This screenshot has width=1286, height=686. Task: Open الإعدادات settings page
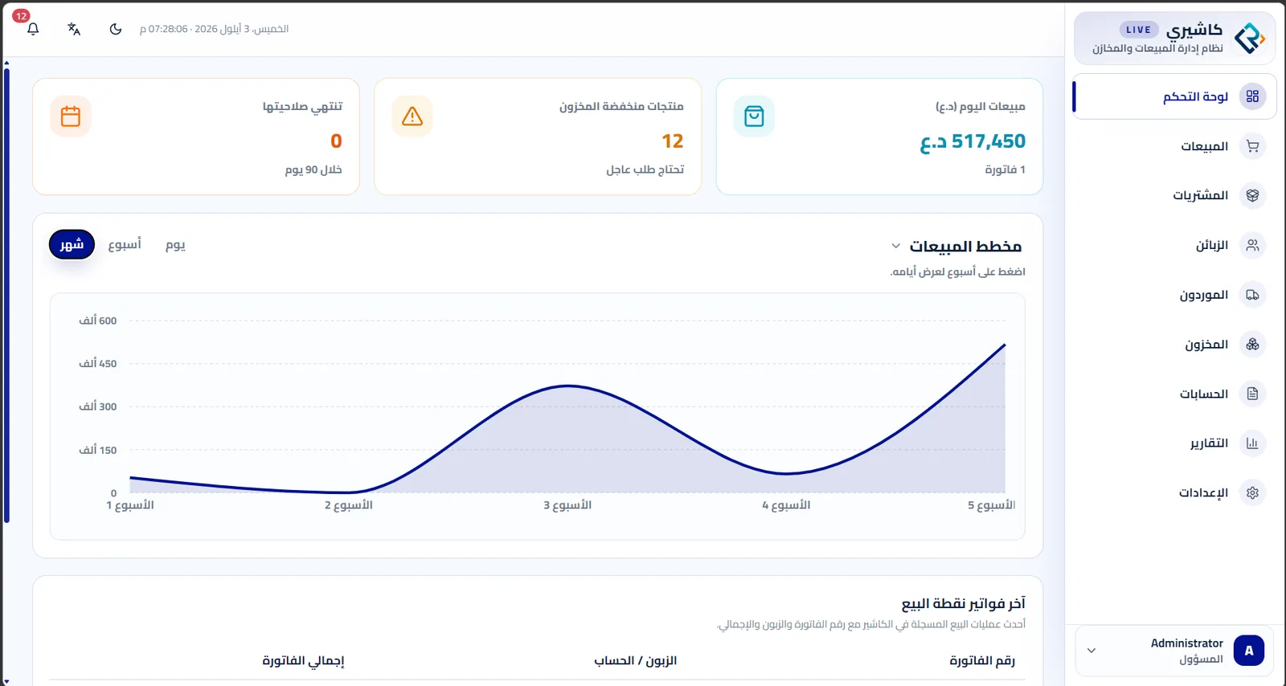(x=1174, y=493)
